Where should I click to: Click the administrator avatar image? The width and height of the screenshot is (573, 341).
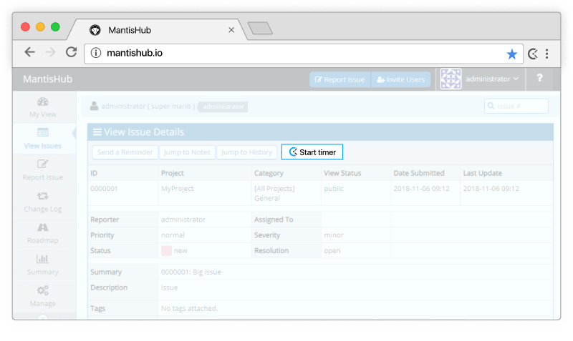tap(451, 79)
